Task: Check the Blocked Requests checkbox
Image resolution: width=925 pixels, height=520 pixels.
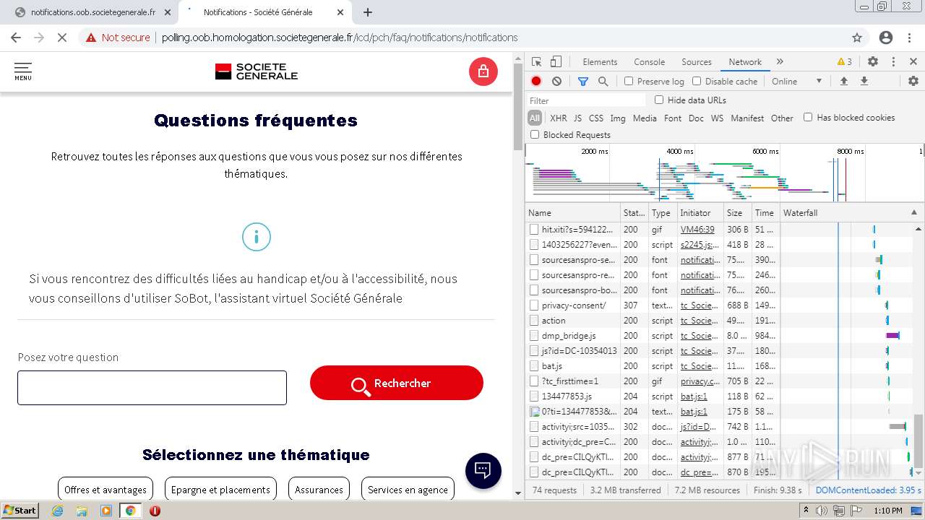Action: (x=535, y=134)
